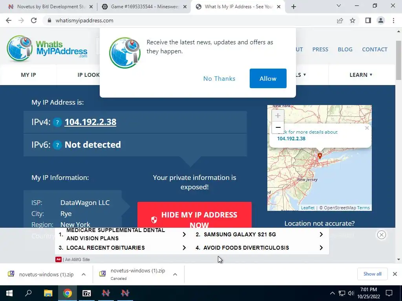The width and height of the screenshot is (402, 301).
Task: Close the downloads bar
Action: (x=395, y=274)
